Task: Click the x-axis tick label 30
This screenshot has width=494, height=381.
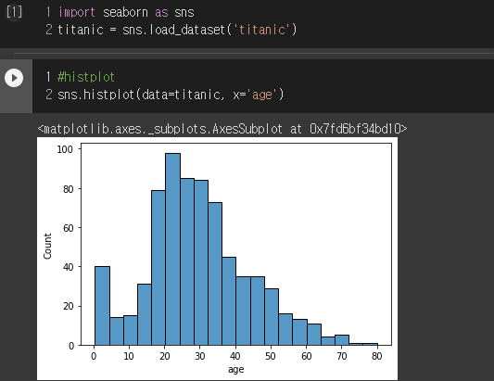Action: coord(200,356)
